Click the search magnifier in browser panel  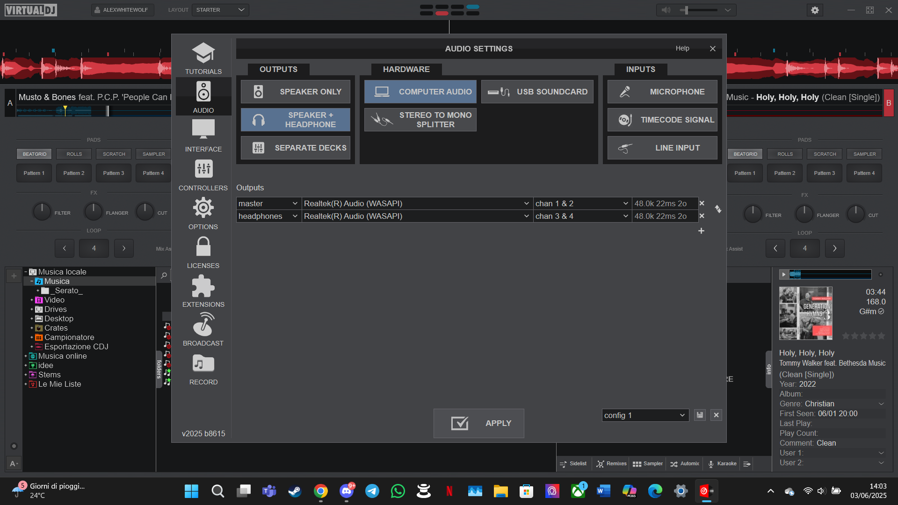pyautogui.click(x=164, y=275)
